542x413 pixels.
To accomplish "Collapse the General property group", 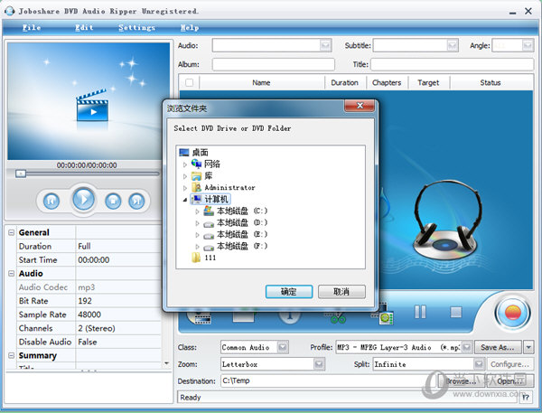I will coord(12,232).
